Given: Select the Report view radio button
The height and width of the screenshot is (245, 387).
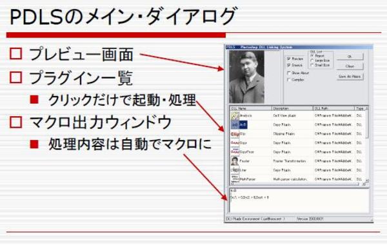Looking at the screenshot, I should coord(312,56).
